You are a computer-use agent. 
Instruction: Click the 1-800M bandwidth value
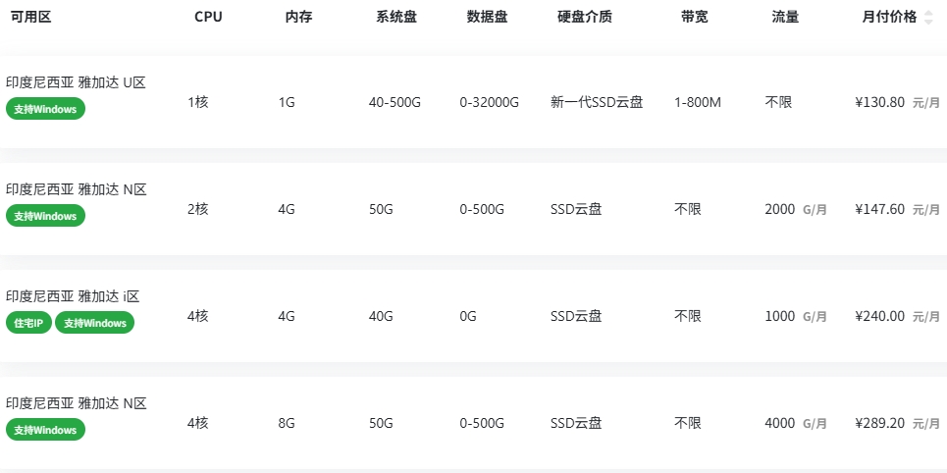(698, 102)
